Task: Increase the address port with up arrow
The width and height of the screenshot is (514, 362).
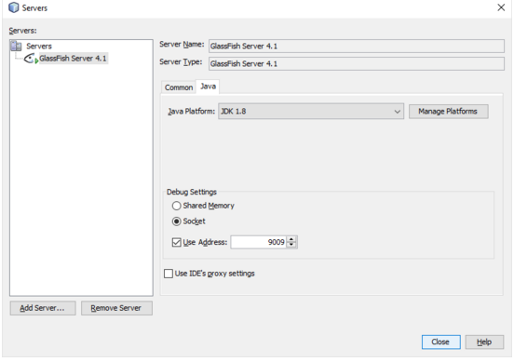Action: (291, 239)
